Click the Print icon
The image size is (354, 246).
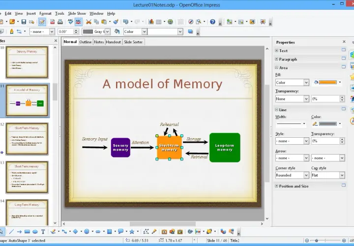(60, 22)
